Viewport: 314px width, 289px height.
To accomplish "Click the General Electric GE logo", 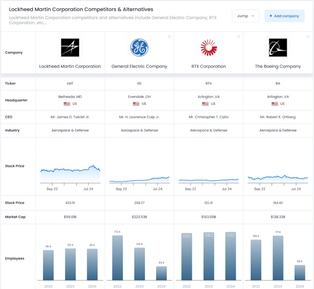I will point(139,47).
